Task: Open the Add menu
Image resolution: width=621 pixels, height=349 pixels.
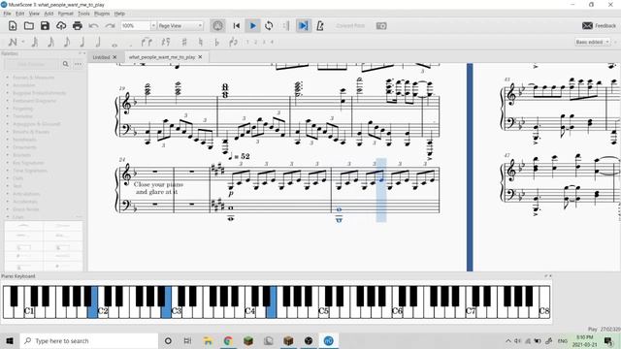Action: [x=49, y=14]
